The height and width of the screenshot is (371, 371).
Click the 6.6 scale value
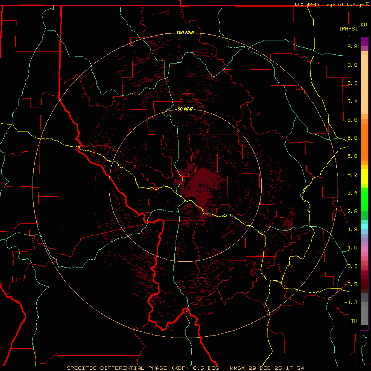(352, 120)
